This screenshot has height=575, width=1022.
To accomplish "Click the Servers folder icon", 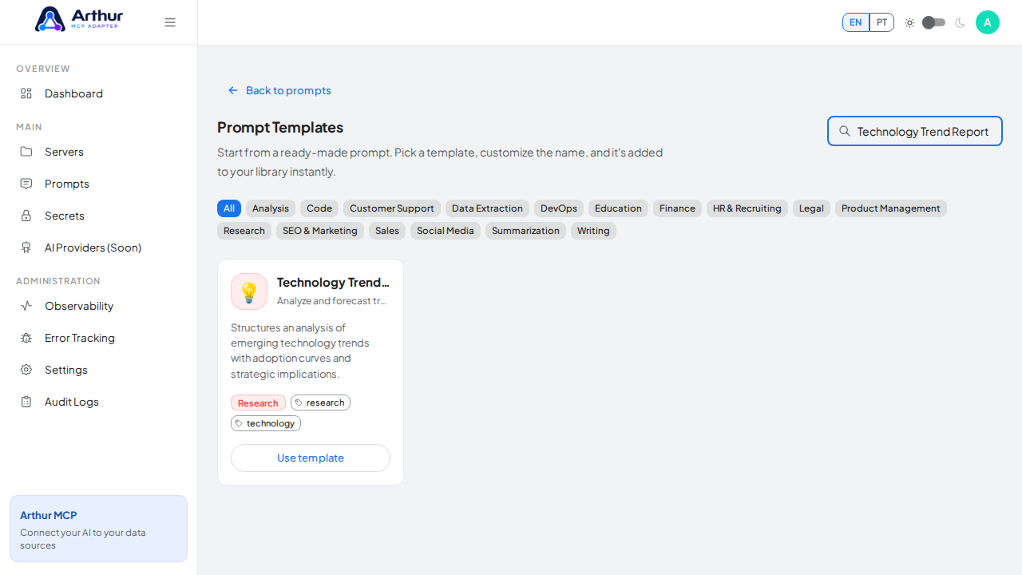I will [x=26, y=152].
